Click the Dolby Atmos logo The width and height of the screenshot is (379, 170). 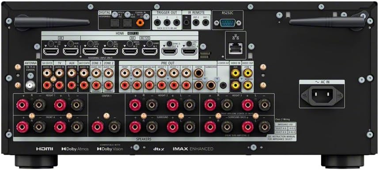[75, 149]
